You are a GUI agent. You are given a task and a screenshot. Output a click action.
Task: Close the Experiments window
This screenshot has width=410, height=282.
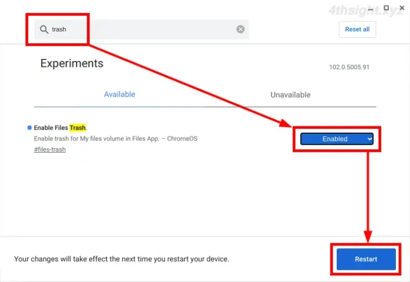pyautogui.click(x=402, y=8)
